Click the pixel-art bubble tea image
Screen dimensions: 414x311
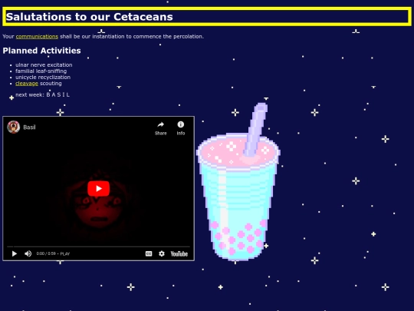click(238, 182)
